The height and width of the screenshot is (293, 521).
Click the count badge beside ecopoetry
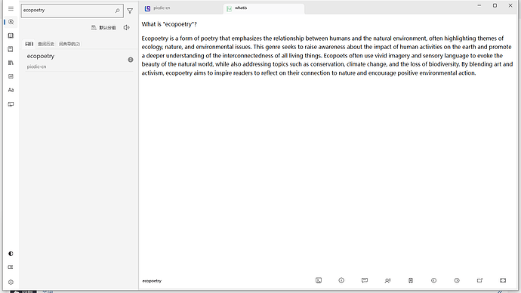(x=131, y=60)
